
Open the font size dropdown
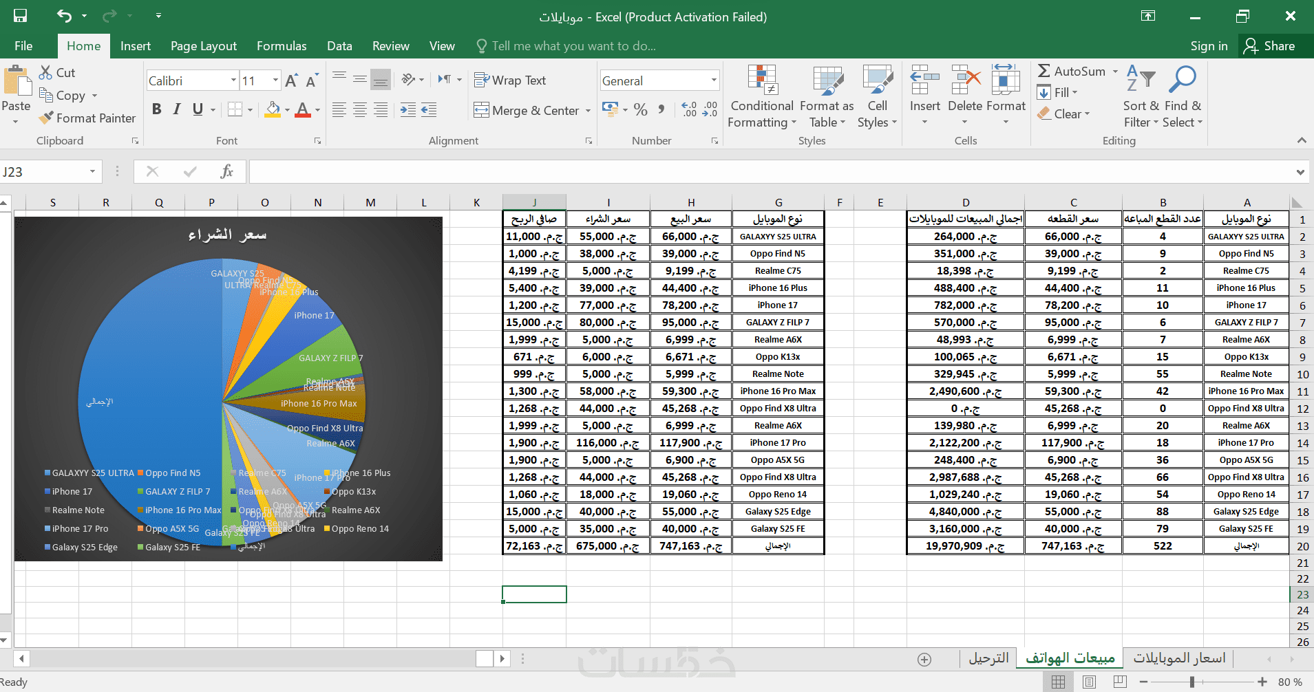[x=275, y=80]
